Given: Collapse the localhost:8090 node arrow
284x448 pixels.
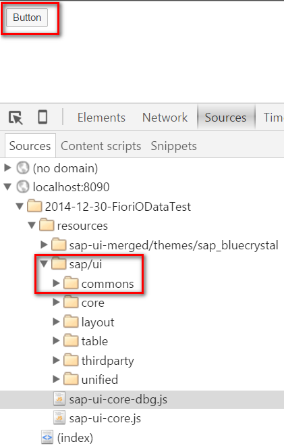Looking at the screenshot, I should (x=7, y=187).
